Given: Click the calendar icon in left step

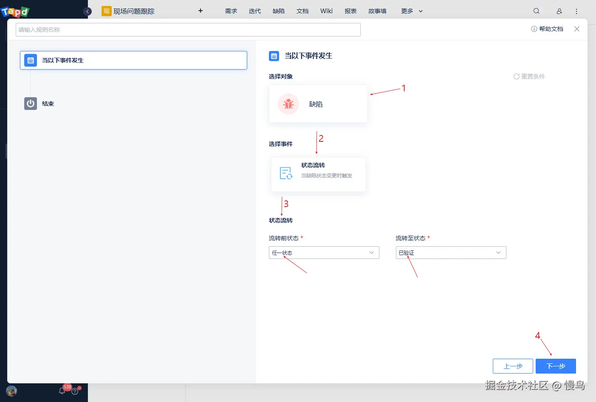Looking at the screenshot, I should point(31,60).
